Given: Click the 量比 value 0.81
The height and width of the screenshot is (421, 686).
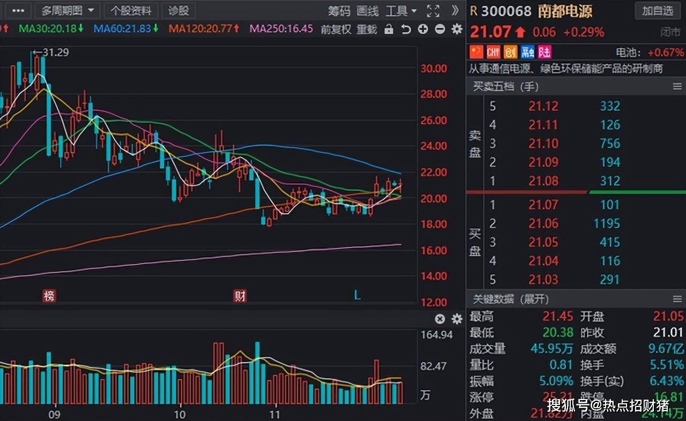Looking at the screenshot, I should [x=561, y=365].
